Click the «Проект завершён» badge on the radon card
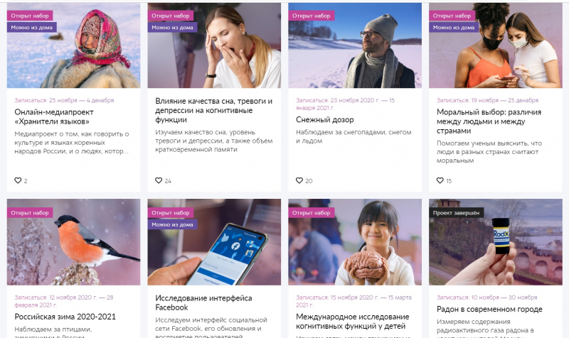This screenshot has width=569, height=338. (x=456, y=212)
